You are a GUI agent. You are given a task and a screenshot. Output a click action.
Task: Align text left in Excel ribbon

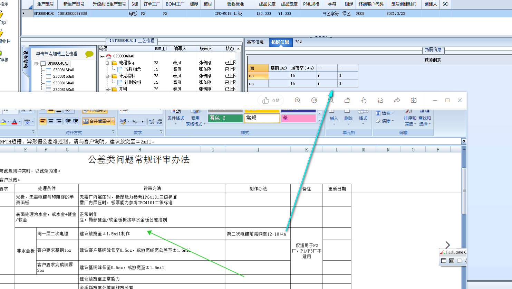point(43,121)
